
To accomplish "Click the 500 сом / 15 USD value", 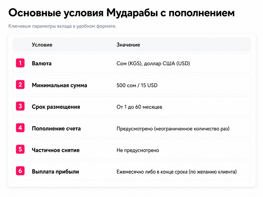I will [137, 85].
